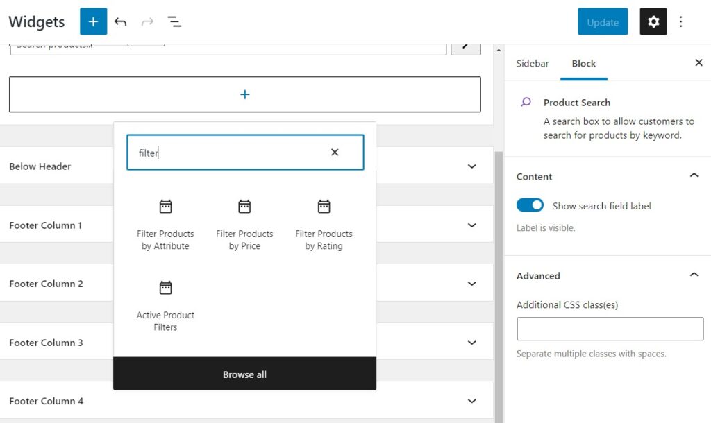Redo the last undone change
This screenshot has height=423, width=711.
pyautogui.click(x=147, y=21)
